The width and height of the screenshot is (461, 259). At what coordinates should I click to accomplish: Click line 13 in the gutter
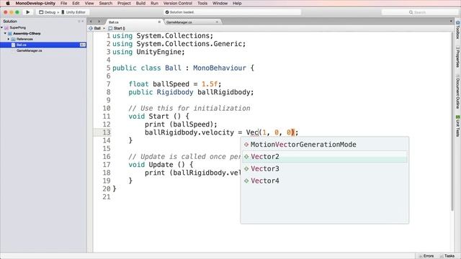pos(107,132)
